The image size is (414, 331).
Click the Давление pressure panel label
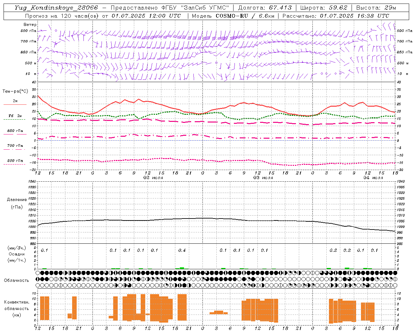(x=17, y=200)
